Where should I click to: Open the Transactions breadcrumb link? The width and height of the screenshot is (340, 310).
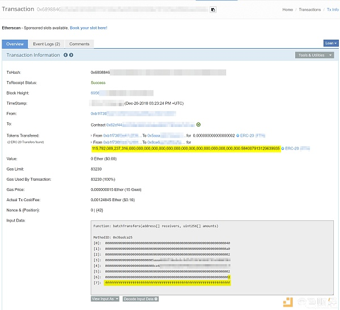pyautogui.click(x=309, y=10)
